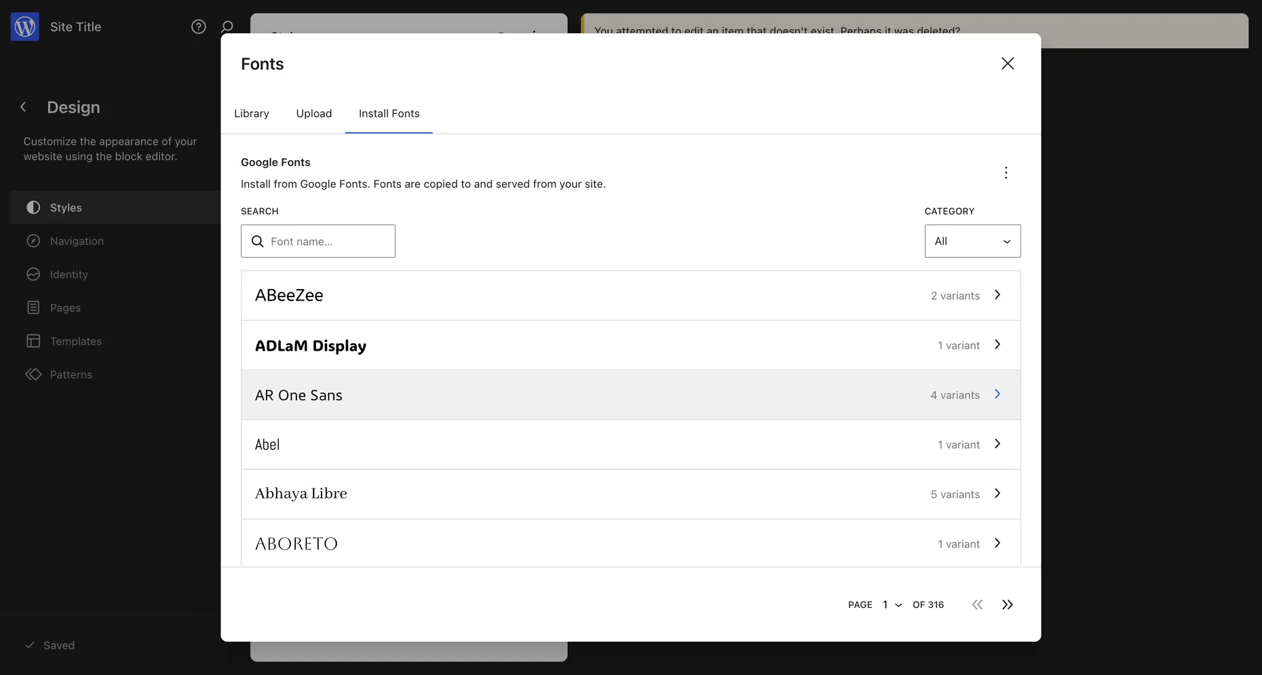
Task: Expand AR One Sans variants chevron
Action: pyautogui.click(x=997, y=394)
